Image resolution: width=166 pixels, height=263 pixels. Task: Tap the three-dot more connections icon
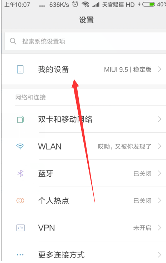(20, 255)
